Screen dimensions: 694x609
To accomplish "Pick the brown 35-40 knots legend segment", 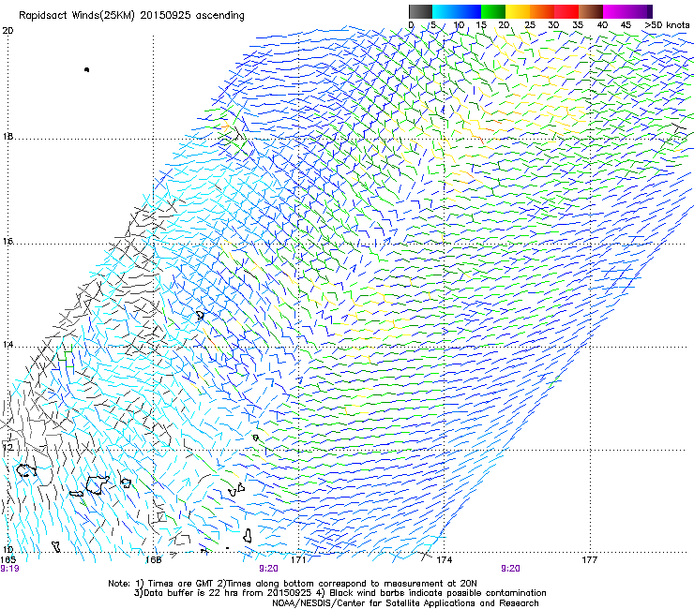I will coord(591,11).
